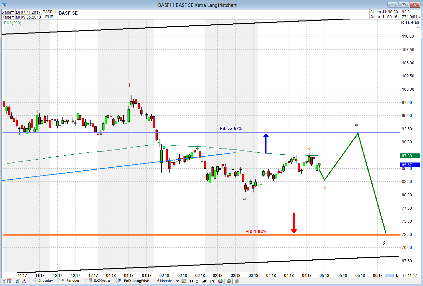
Task: Click the printer icon in the bottom toolbar
Action: (x=229, y=281)
